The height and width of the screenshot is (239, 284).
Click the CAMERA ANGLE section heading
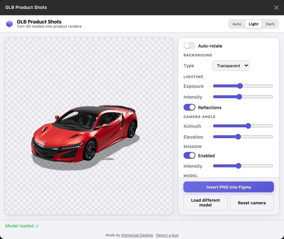[x=199, y=117]
